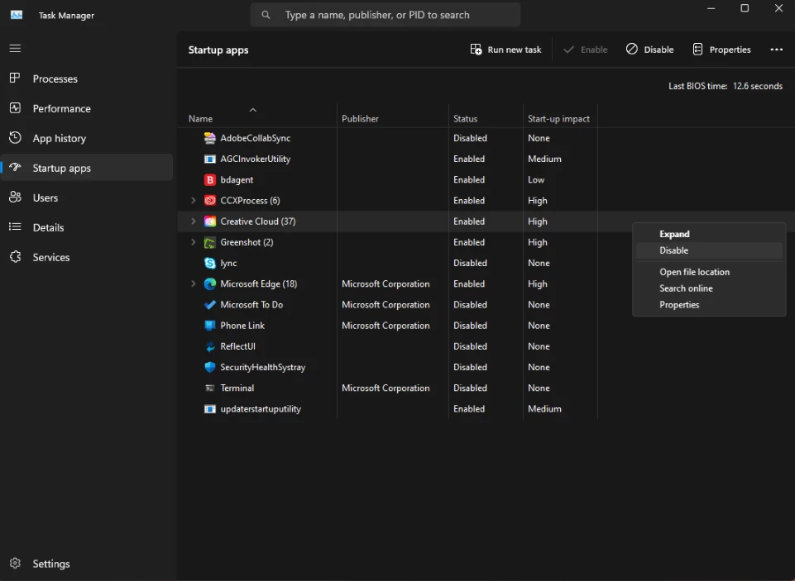This screenshot has height=581, width=795.
Task: Click the Startup apps page heading
Action: tap(218, 50)
